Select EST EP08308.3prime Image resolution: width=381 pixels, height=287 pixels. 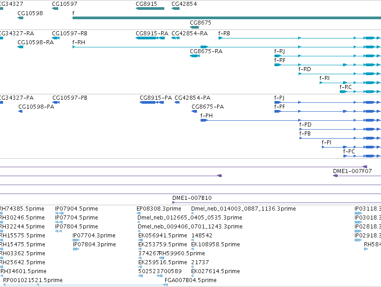tap(158, 209)
